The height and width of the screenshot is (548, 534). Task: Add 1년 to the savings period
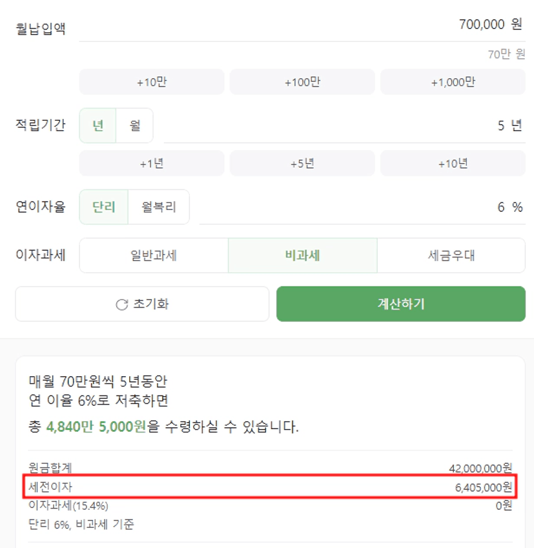tap(152, 163)
